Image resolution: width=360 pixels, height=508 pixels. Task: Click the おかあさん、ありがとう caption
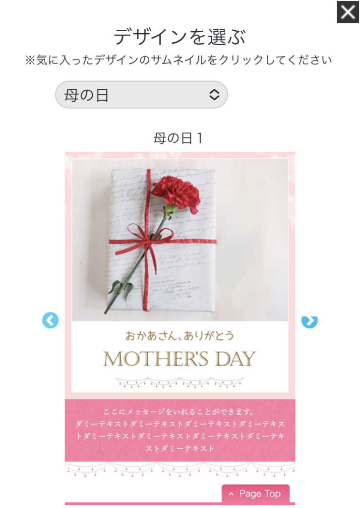point(180,336)
